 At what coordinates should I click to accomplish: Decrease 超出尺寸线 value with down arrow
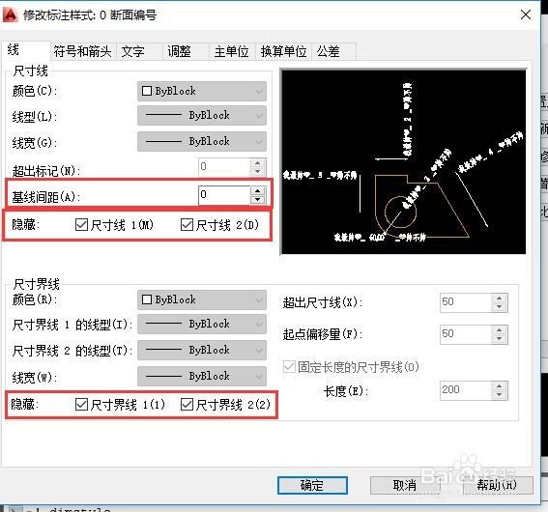tap(500, 306)
